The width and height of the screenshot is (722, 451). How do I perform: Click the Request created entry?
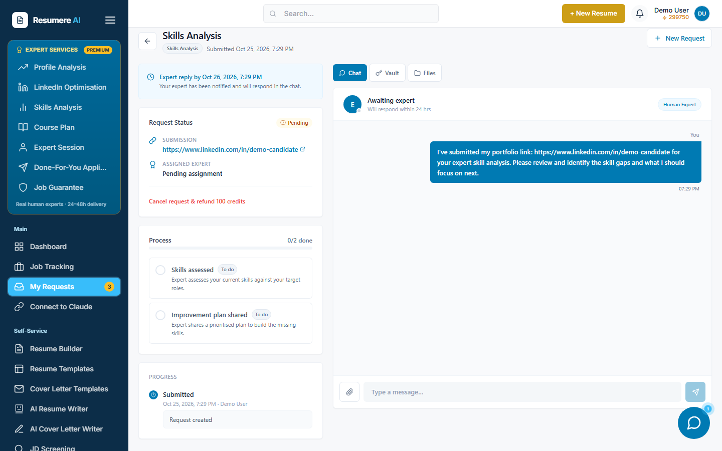click(238, 420)
